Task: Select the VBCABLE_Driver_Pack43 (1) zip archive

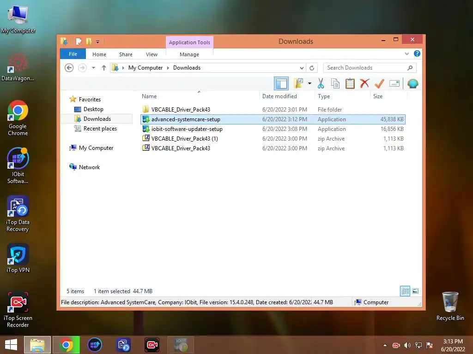Action: 273,138
